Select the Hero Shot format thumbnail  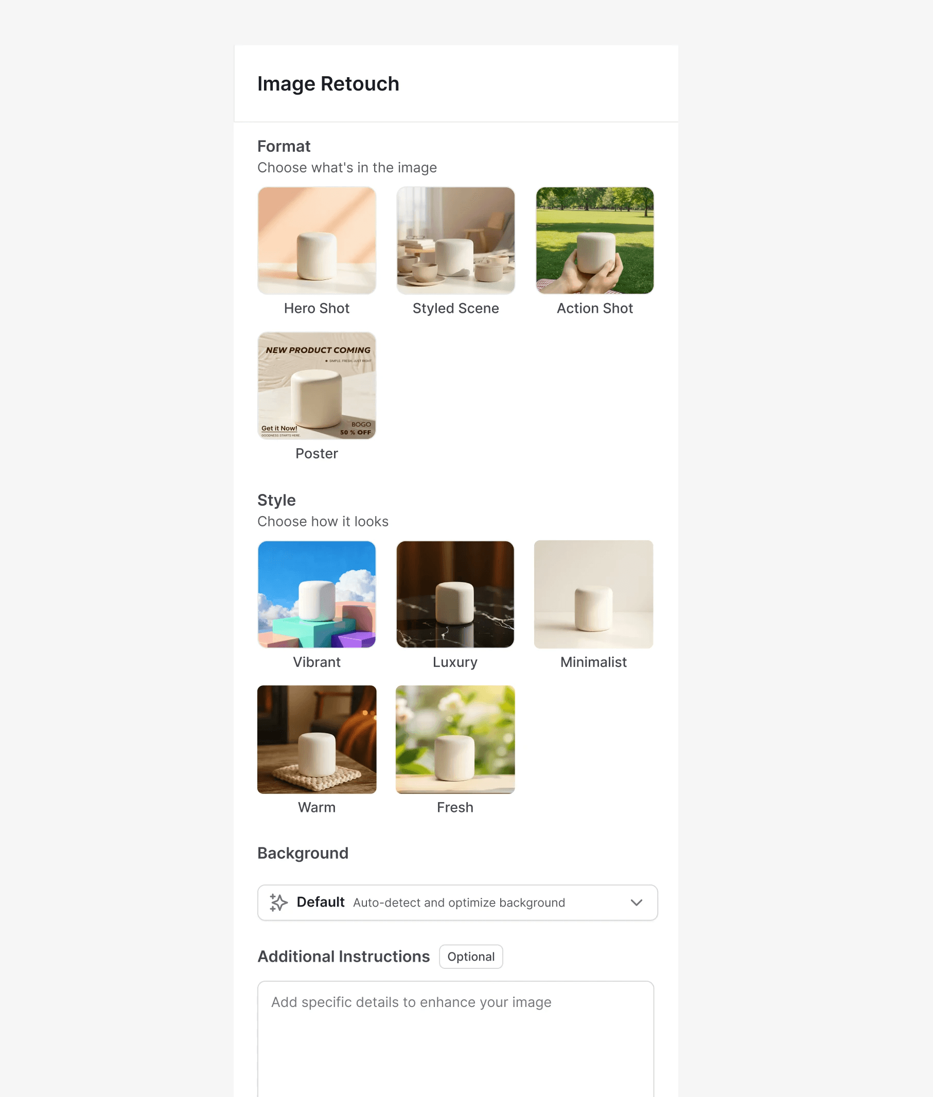point(316,240)
